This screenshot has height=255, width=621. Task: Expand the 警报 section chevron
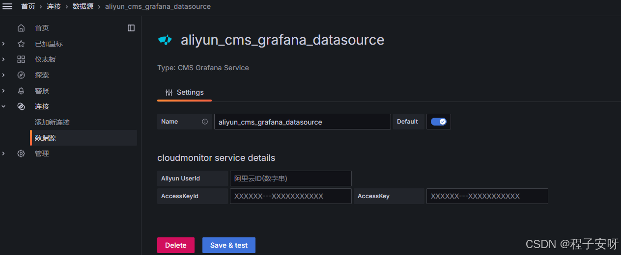[4, 91]
